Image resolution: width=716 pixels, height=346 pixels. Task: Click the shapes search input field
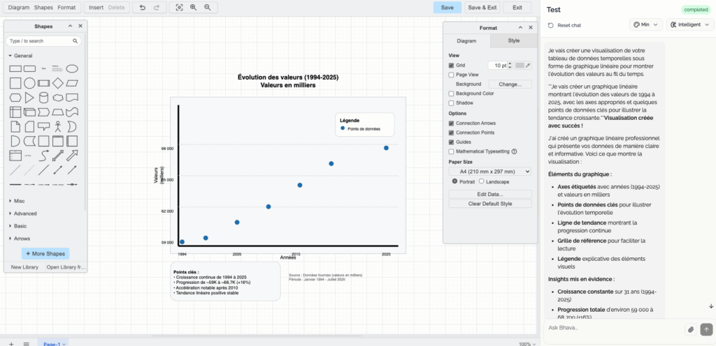click(41, 41)
